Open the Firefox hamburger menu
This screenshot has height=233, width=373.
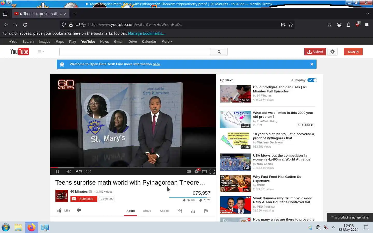click(367, 25)
